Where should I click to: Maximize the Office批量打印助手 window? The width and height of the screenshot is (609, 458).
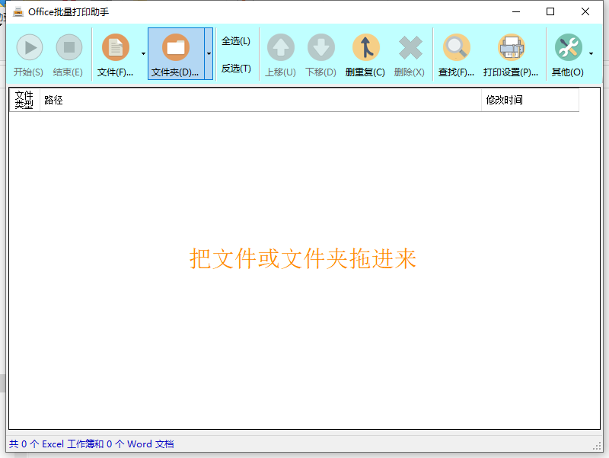[550, 11]
